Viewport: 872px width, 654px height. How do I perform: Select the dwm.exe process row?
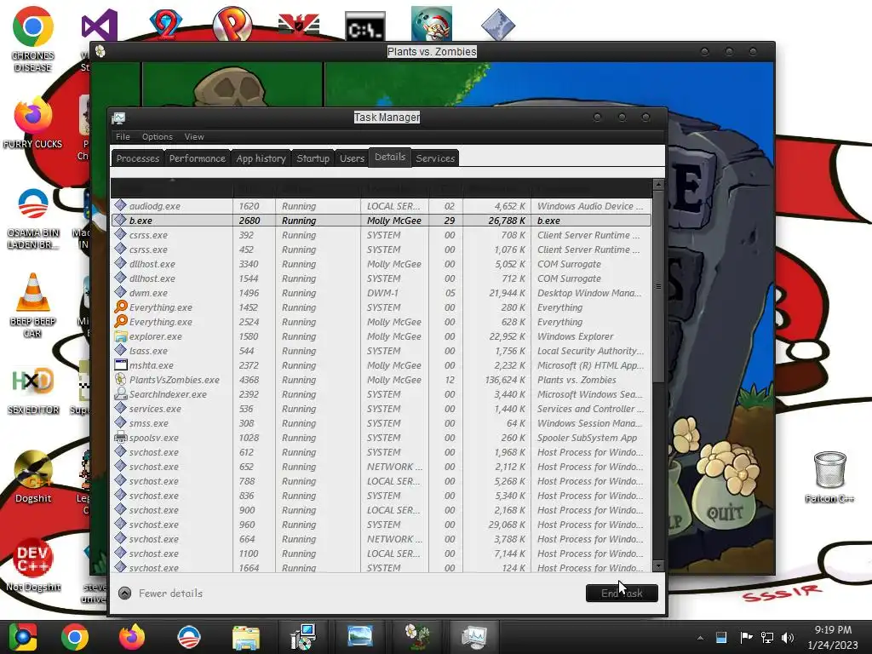click(381, 293)
